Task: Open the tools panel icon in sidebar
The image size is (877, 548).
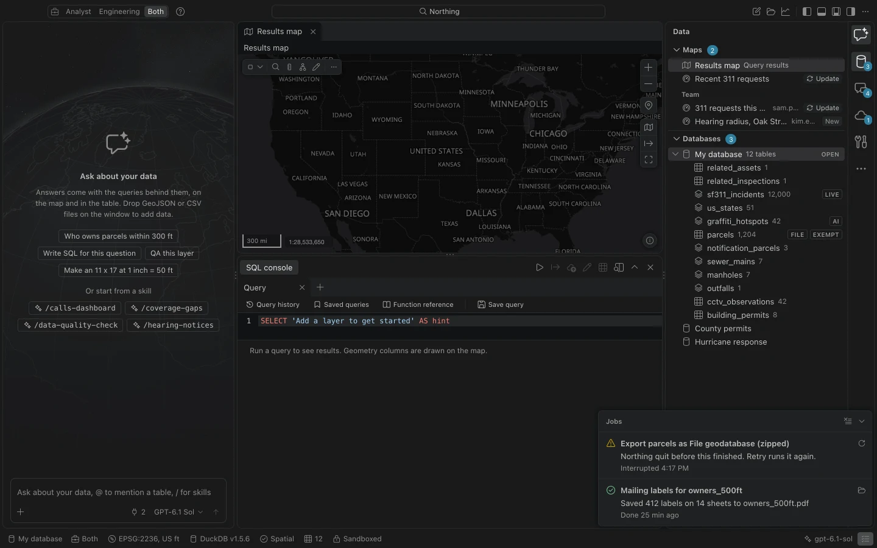Action: click(861, 142)
